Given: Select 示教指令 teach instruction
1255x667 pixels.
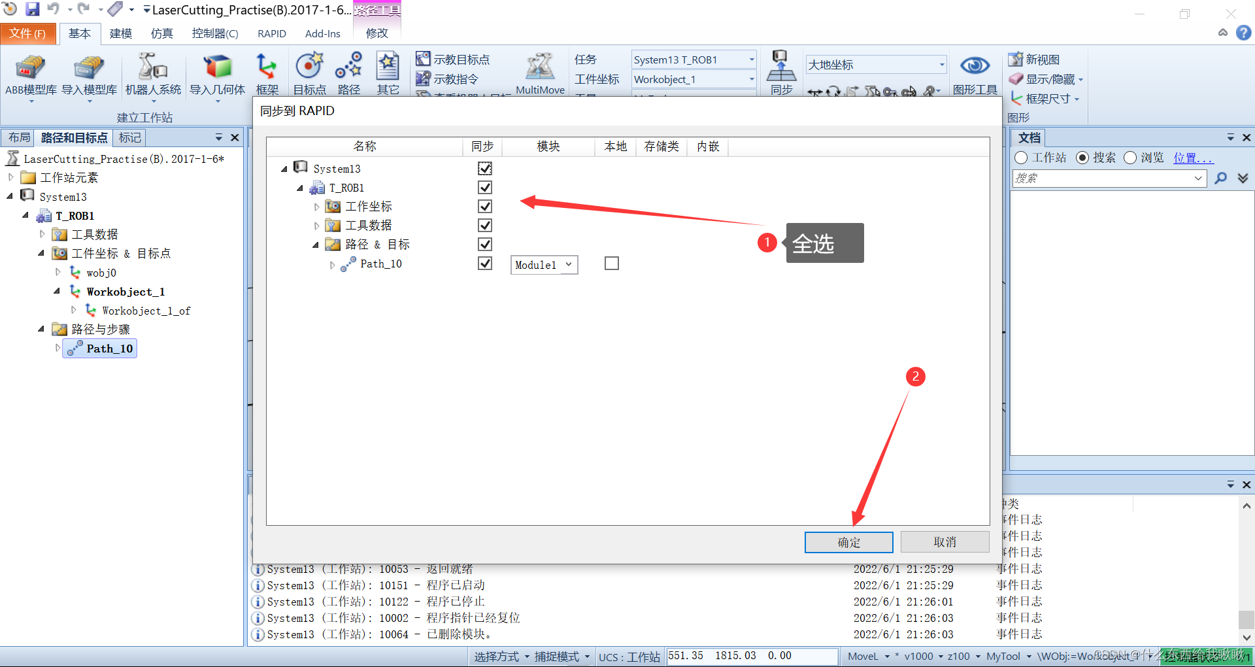Looking at the screenshot, I should tap(448, 79).
